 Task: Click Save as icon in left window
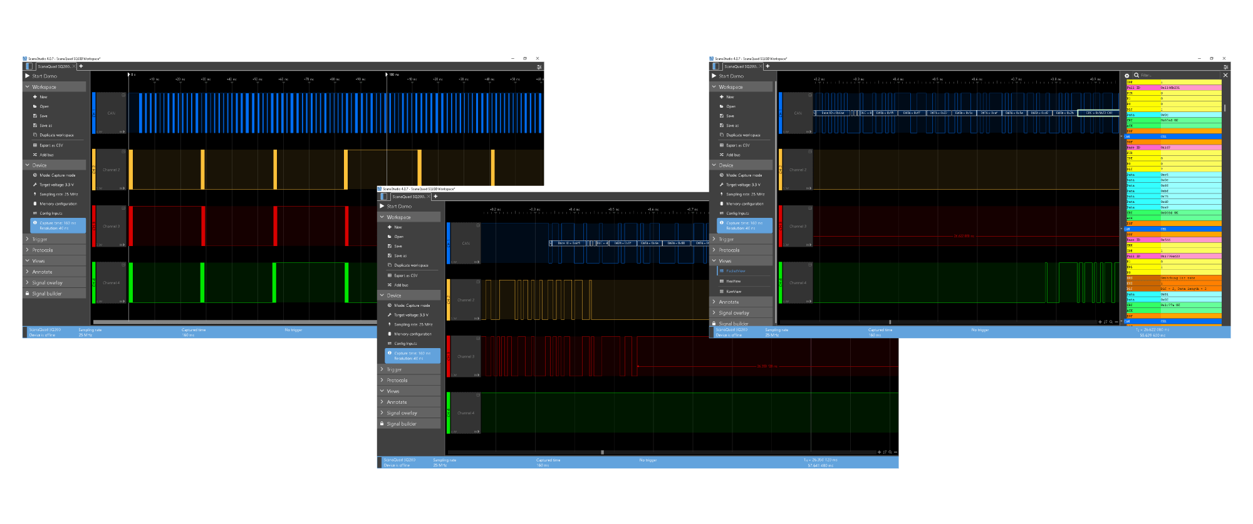click(35, 125)
